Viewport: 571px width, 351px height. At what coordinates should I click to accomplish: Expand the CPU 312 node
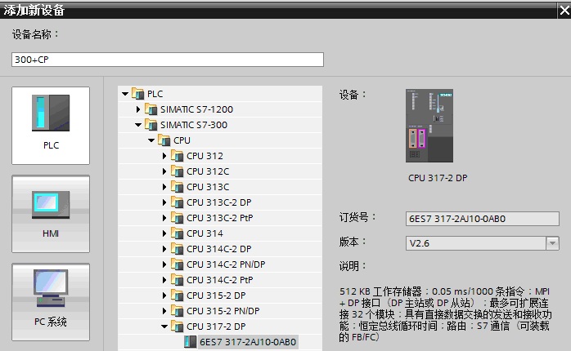pyautogui.click(x=164, y=156)
